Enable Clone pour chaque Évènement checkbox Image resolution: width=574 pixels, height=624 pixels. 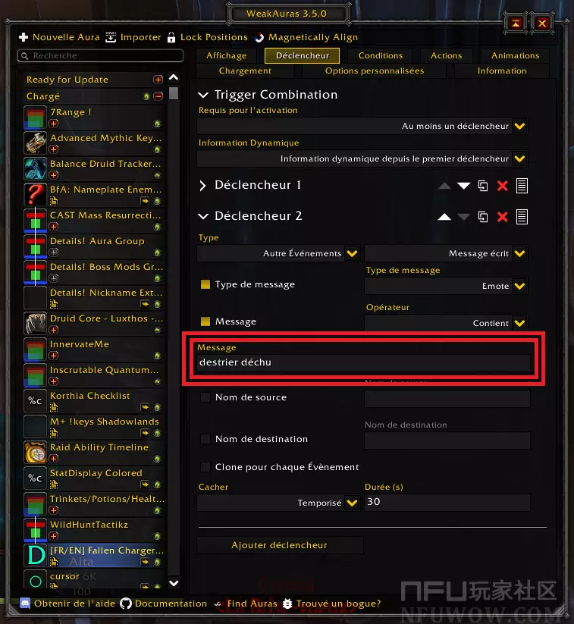(x=205, y=467)
